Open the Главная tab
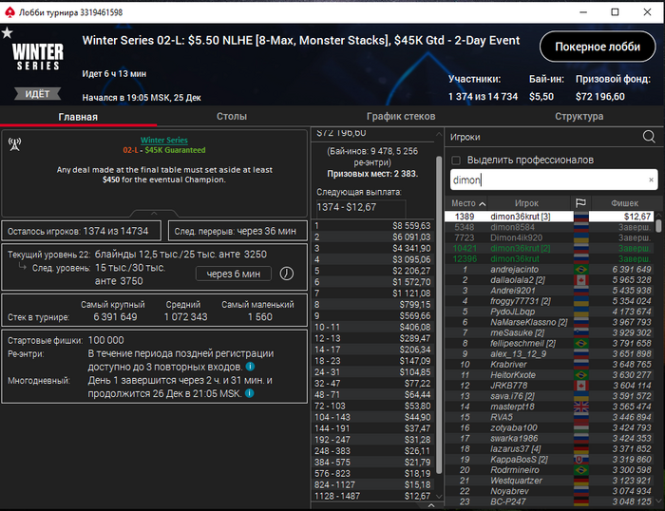This screenshot has width=665, height=511. (x=78, y=117)
